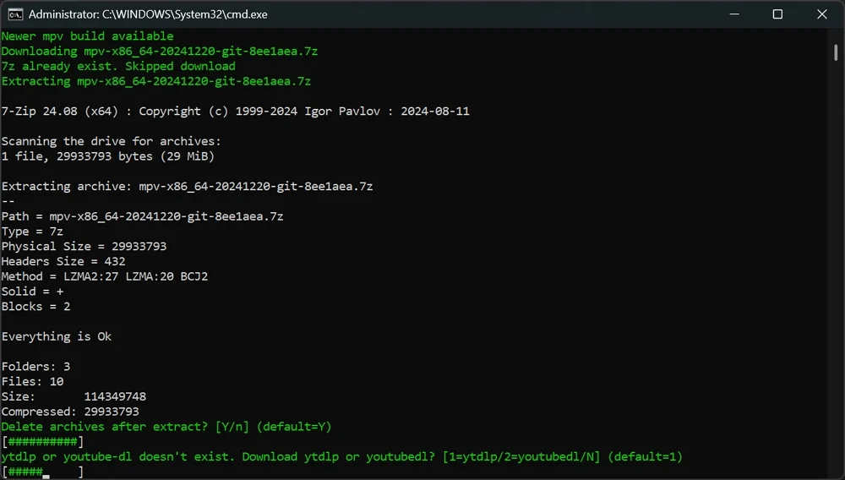845x480 pixels.
Task: Click the partial progress bar '[#####'
Action: point(43,472)
